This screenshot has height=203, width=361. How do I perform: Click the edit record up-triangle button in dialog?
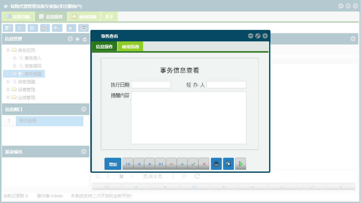tap(182, 164)
